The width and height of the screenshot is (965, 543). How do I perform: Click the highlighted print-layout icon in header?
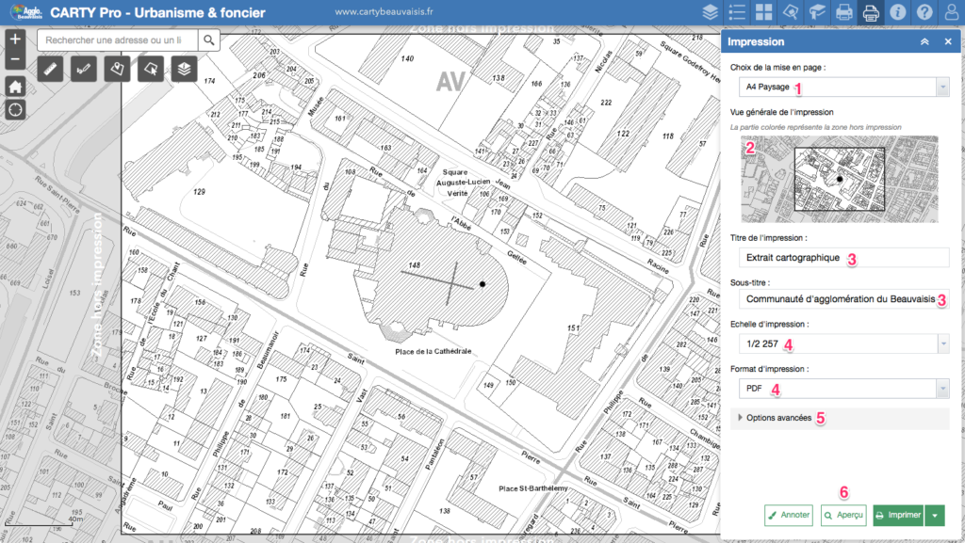click(871, 12)
